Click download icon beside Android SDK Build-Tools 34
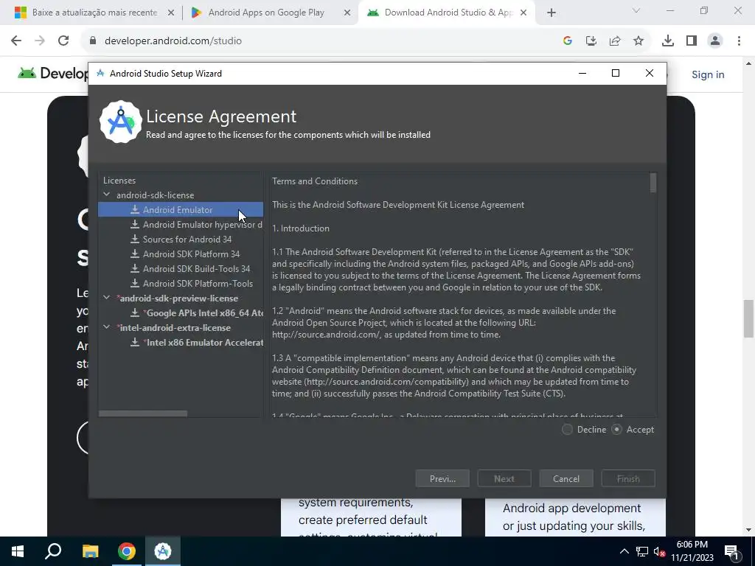Screen dimensions: 755x566 (135, 268)
